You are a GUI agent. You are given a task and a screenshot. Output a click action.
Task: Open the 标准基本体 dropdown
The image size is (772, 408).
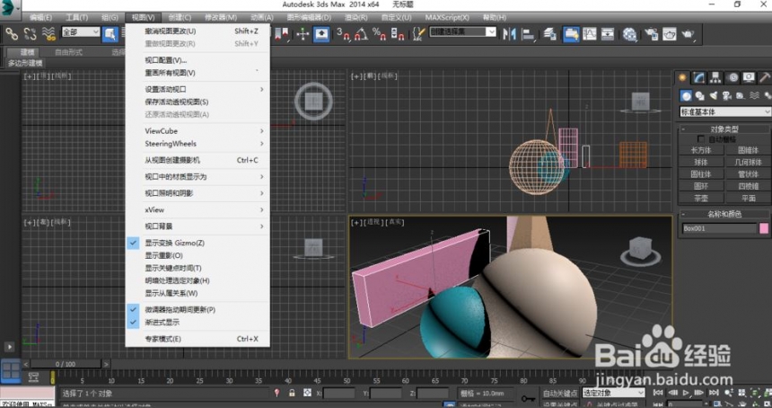[x=724, y=111]
